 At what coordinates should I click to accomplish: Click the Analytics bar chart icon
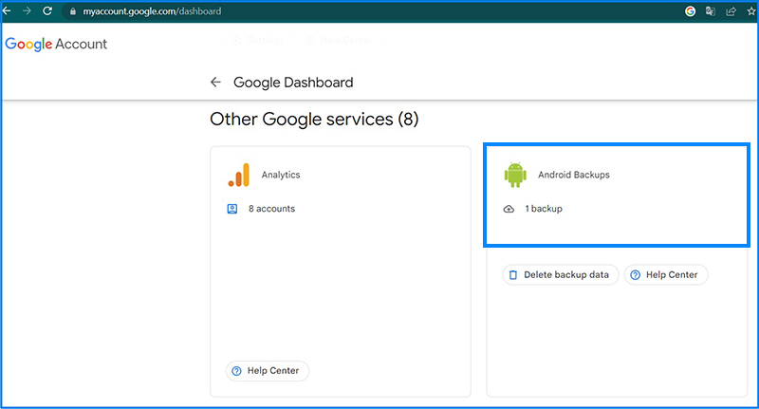(x=239, y=175)
